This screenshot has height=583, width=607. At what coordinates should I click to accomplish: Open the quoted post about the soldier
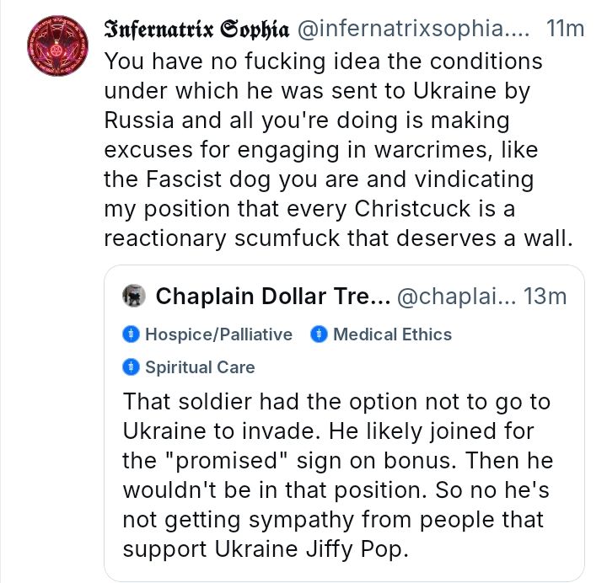(x=344, y=423)
